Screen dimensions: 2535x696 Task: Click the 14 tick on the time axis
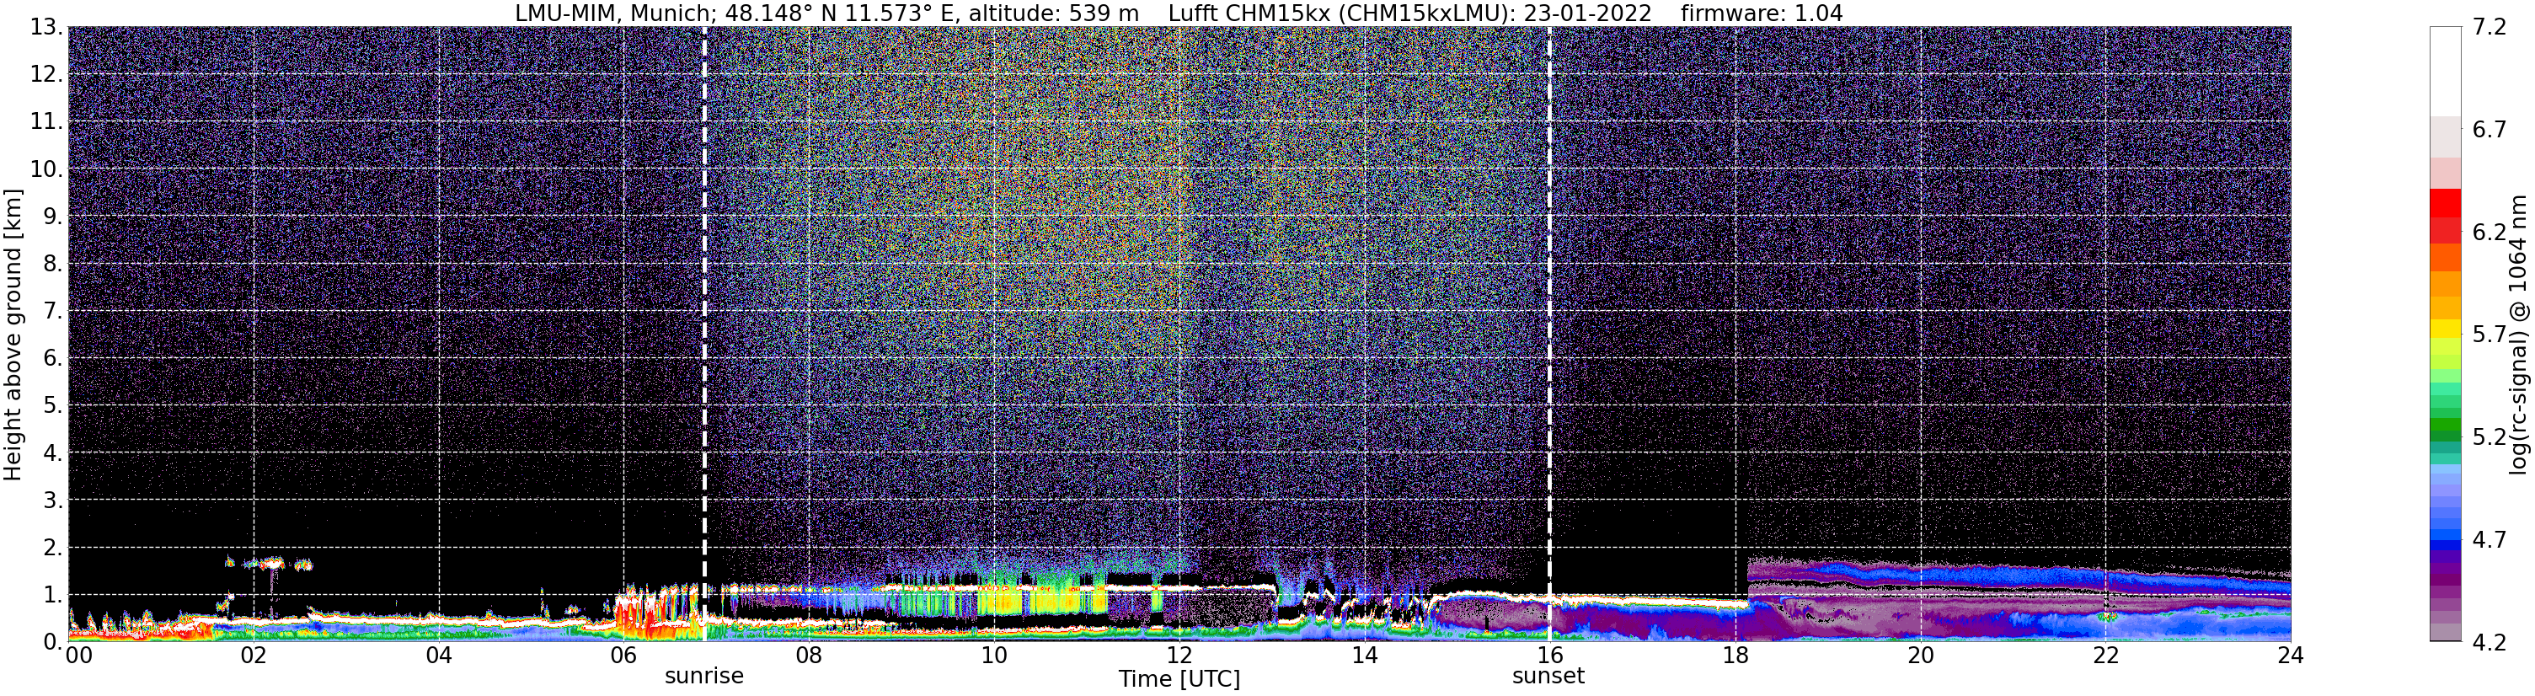click(1364, 656)
